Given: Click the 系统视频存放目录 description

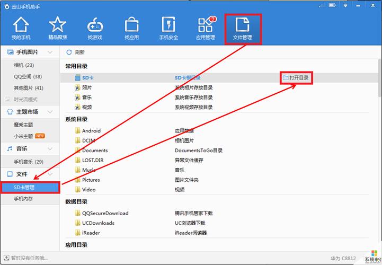Looking at the screenshot, I should (194, 107).
